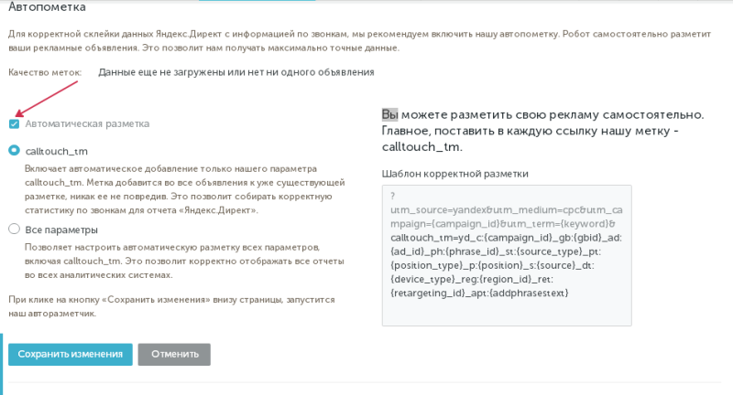Viewport: 733px width, 395px height.
Task: Click the description paragraph under Все параметры
Action: click(184, 262)
